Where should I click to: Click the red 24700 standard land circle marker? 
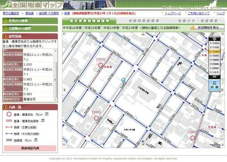click(100, 65)
